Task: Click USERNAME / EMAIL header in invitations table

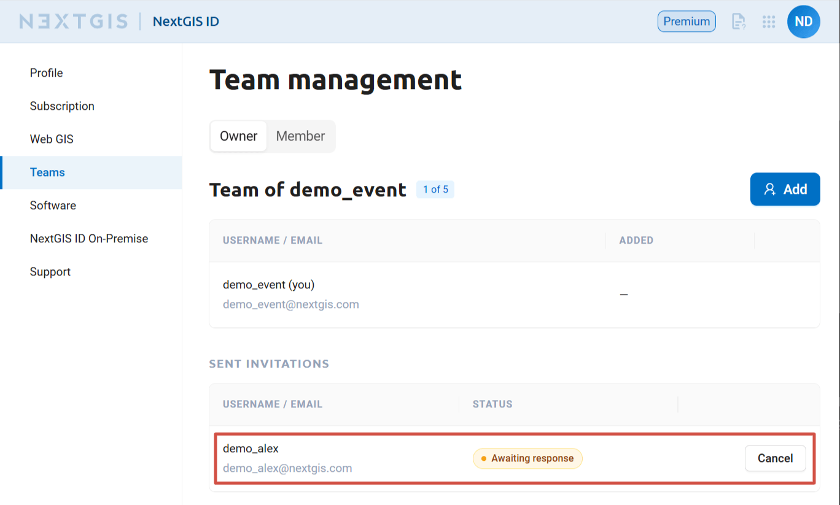Action: point(273,404)
